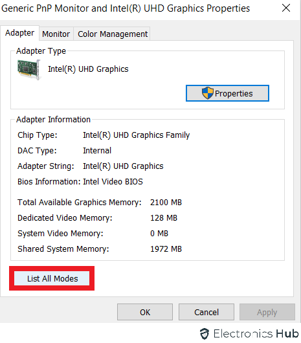This screenshot has width=301, height=343.
Task: Click the Intel(R) UHD Graphics adapter name
Action: click(x=88, y=69)
